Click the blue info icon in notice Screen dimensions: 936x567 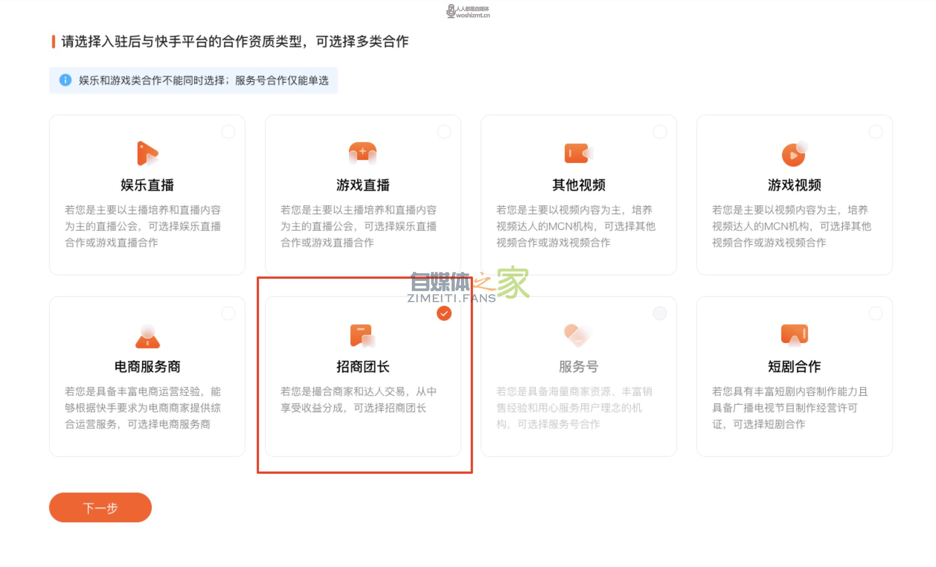65,80
